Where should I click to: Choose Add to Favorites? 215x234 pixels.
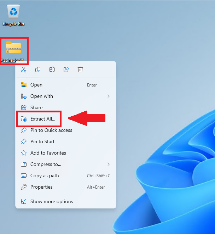point(66,153)
